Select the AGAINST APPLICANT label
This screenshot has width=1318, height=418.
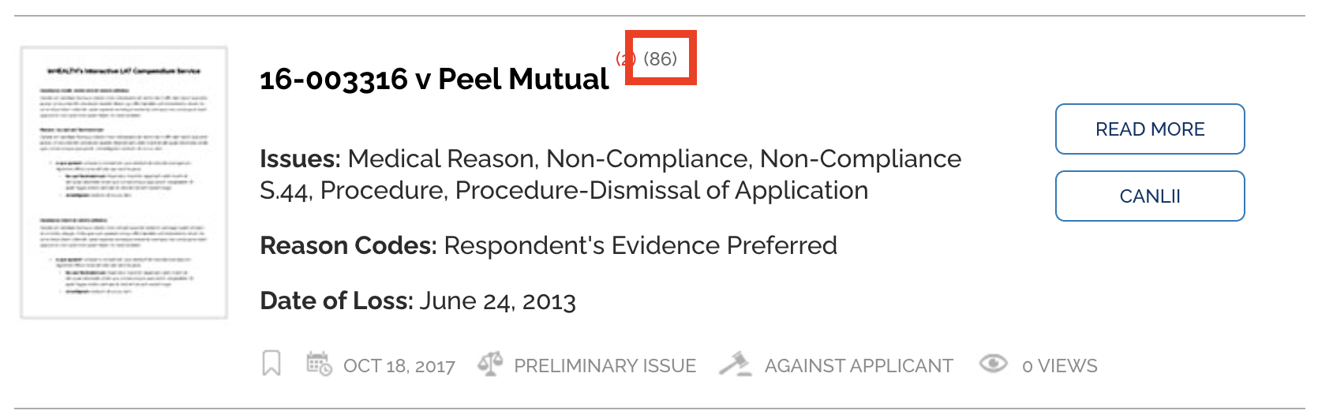[859, 366]
